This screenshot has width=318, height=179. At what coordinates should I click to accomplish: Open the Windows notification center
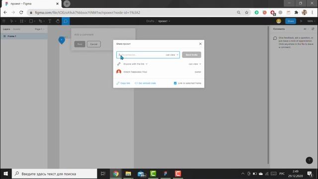tap(310, 174)
